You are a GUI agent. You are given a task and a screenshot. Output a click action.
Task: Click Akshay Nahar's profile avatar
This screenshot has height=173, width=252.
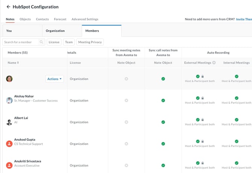pos(9,100)
